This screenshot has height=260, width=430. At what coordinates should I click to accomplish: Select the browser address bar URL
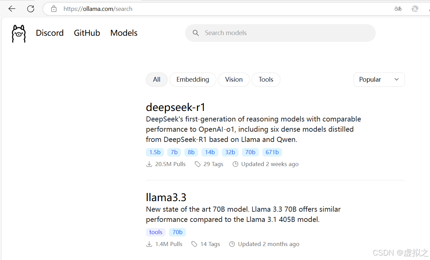[x=98, y=9]
